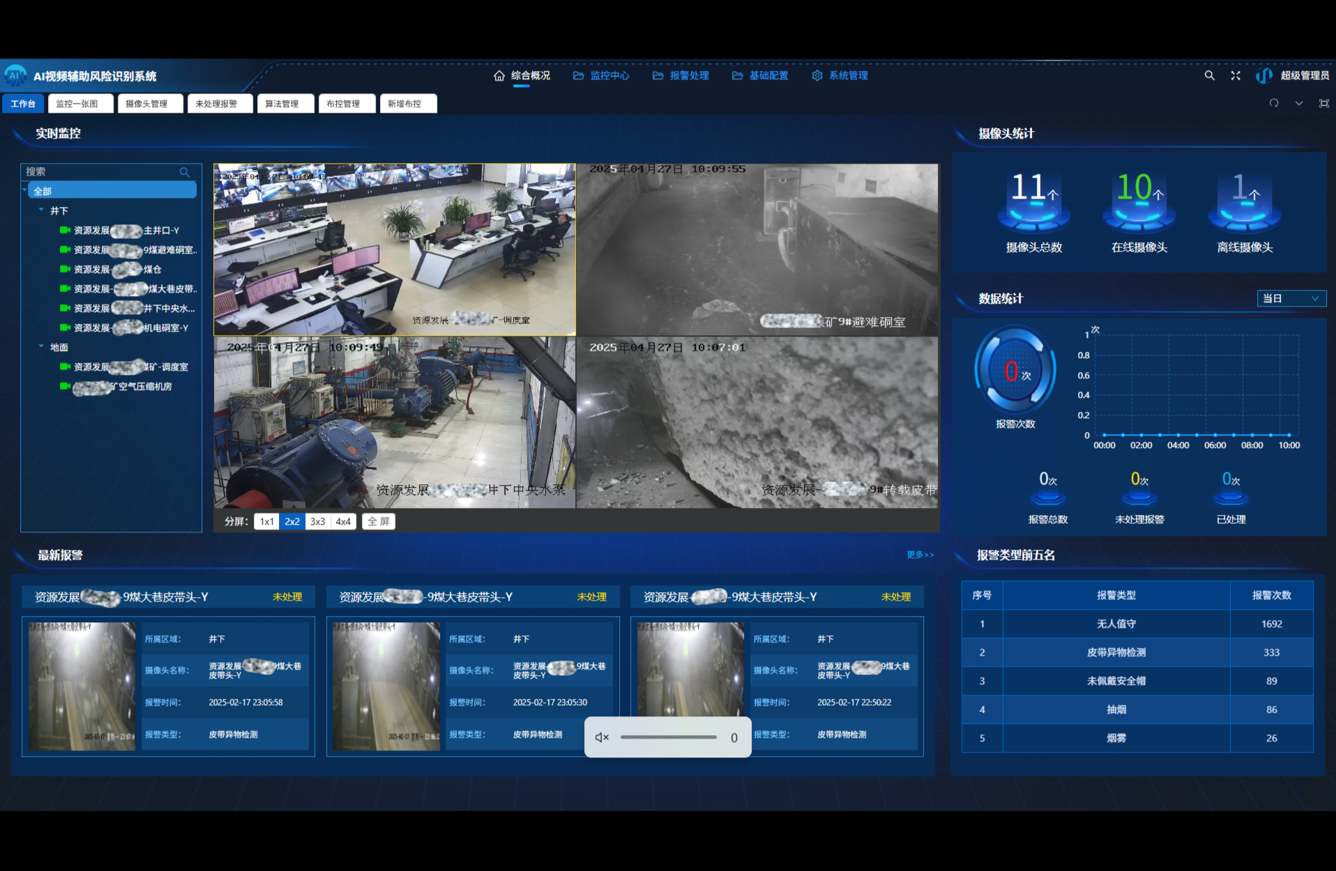This screenshot has height=871, width=1336.
Task: Click the camera tree search magnifier icon
Action: (185, 172)
